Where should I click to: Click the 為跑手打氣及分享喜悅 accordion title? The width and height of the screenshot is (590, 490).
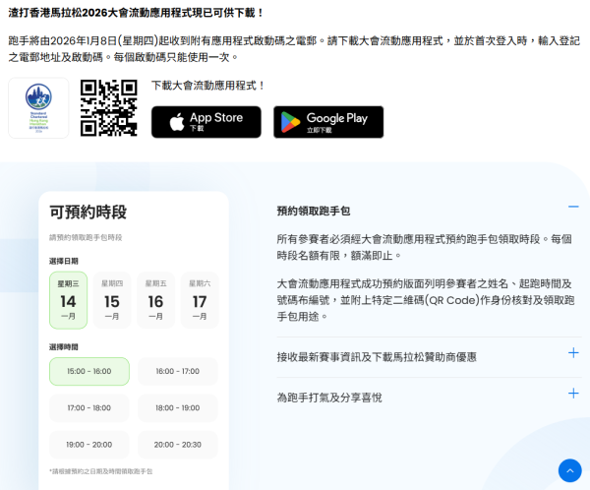click(329, 398)
